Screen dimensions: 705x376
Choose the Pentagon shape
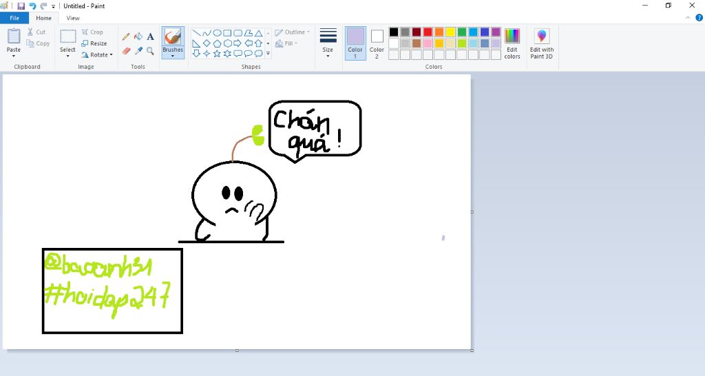(217, 43)
